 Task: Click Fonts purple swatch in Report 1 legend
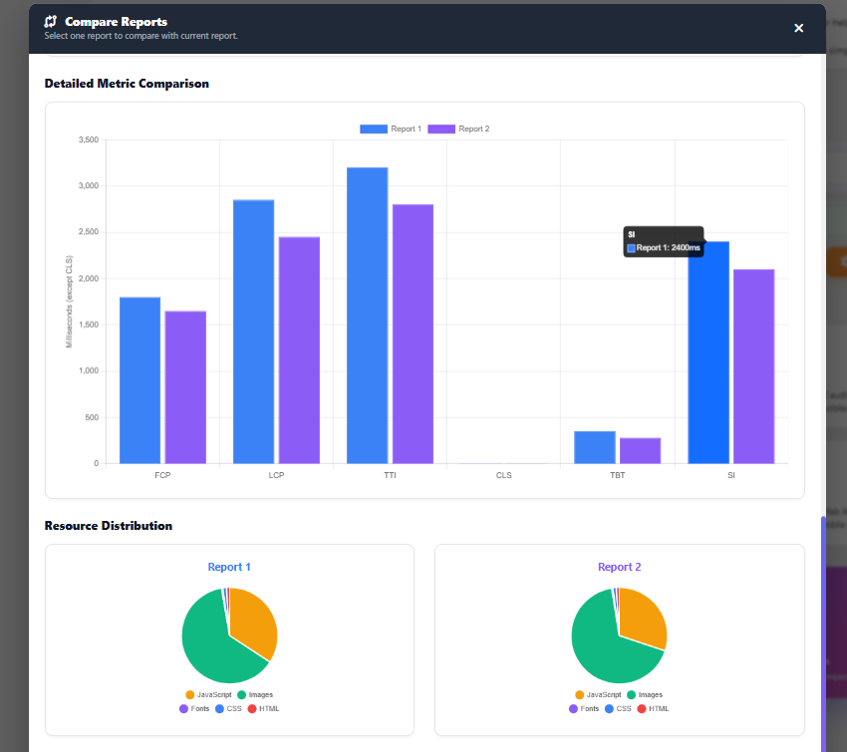click(x=183, y=708)
